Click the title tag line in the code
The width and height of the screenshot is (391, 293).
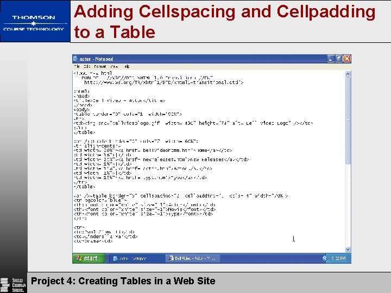[119, 100]
